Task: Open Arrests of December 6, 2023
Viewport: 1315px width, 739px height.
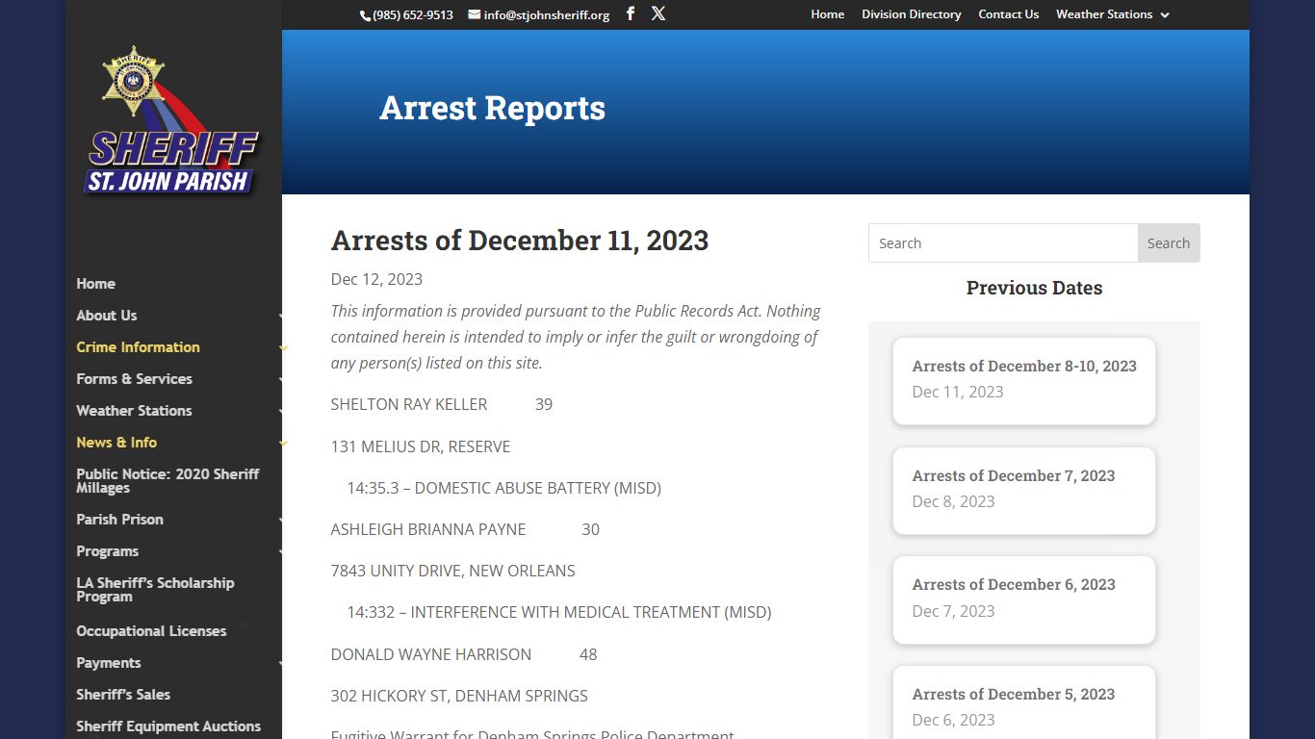Action: coord(1014,584)
